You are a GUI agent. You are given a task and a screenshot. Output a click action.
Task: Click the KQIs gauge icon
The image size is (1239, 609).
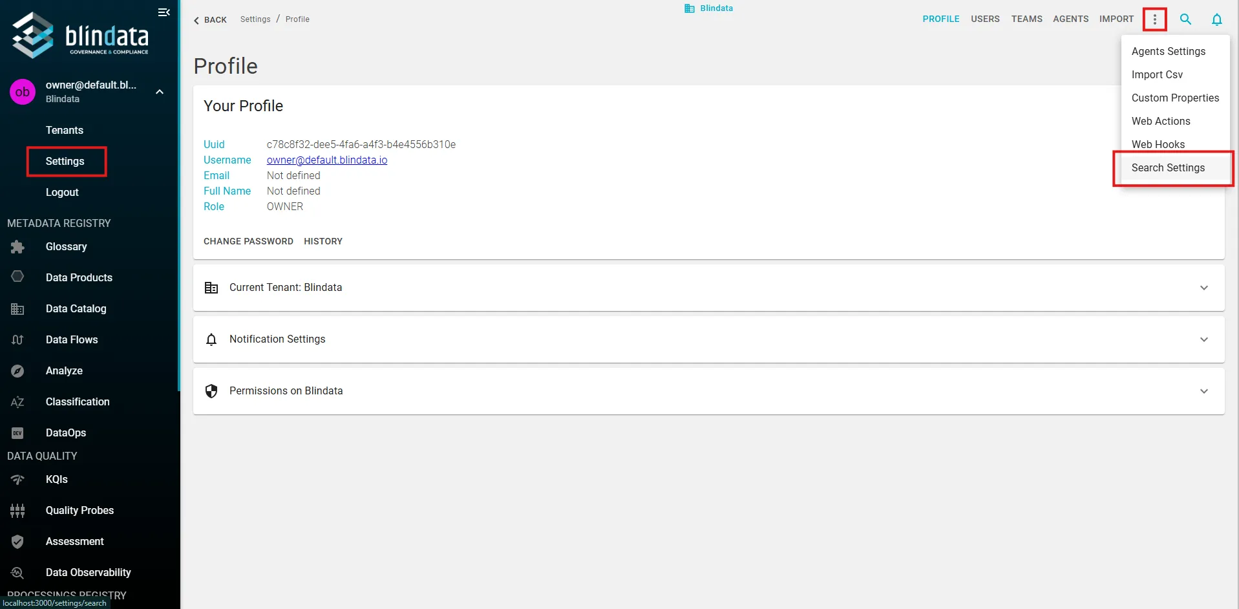(x=17, y=479)
